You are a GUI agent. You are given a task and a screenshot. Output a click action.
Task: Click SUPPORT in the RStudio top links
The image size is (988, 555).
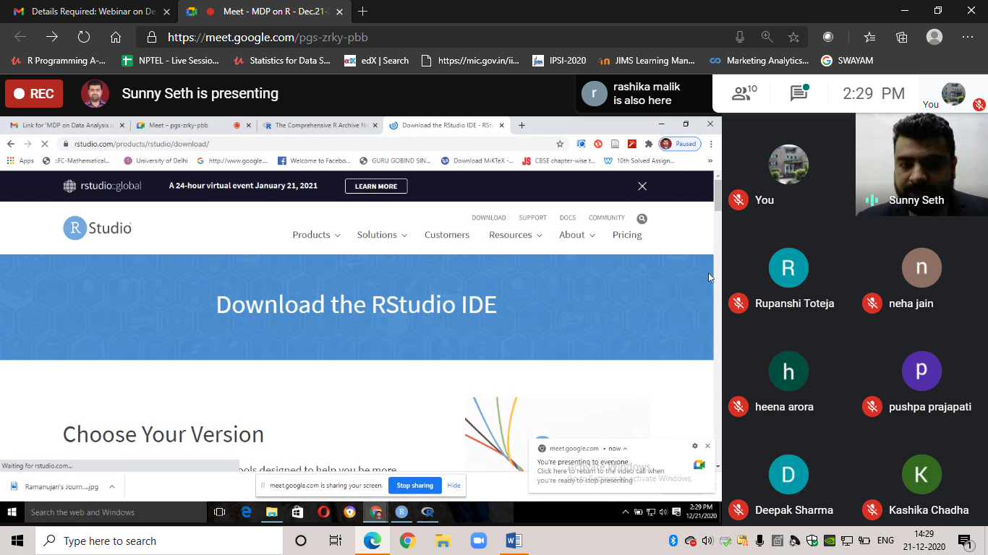point(532,218)
